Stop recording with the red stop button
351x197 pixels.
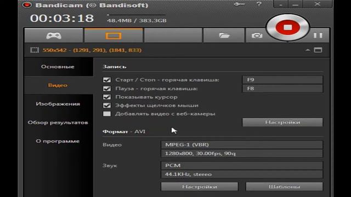point(287,27)
